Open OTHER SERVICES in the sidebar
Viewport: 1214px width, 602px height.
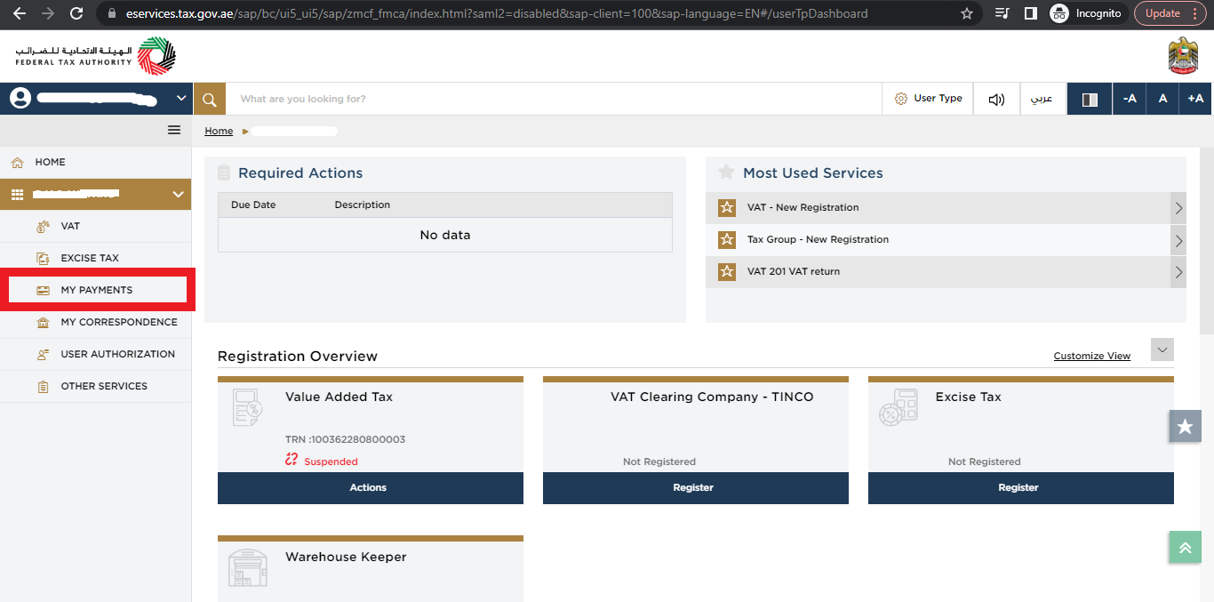point(96,386)
